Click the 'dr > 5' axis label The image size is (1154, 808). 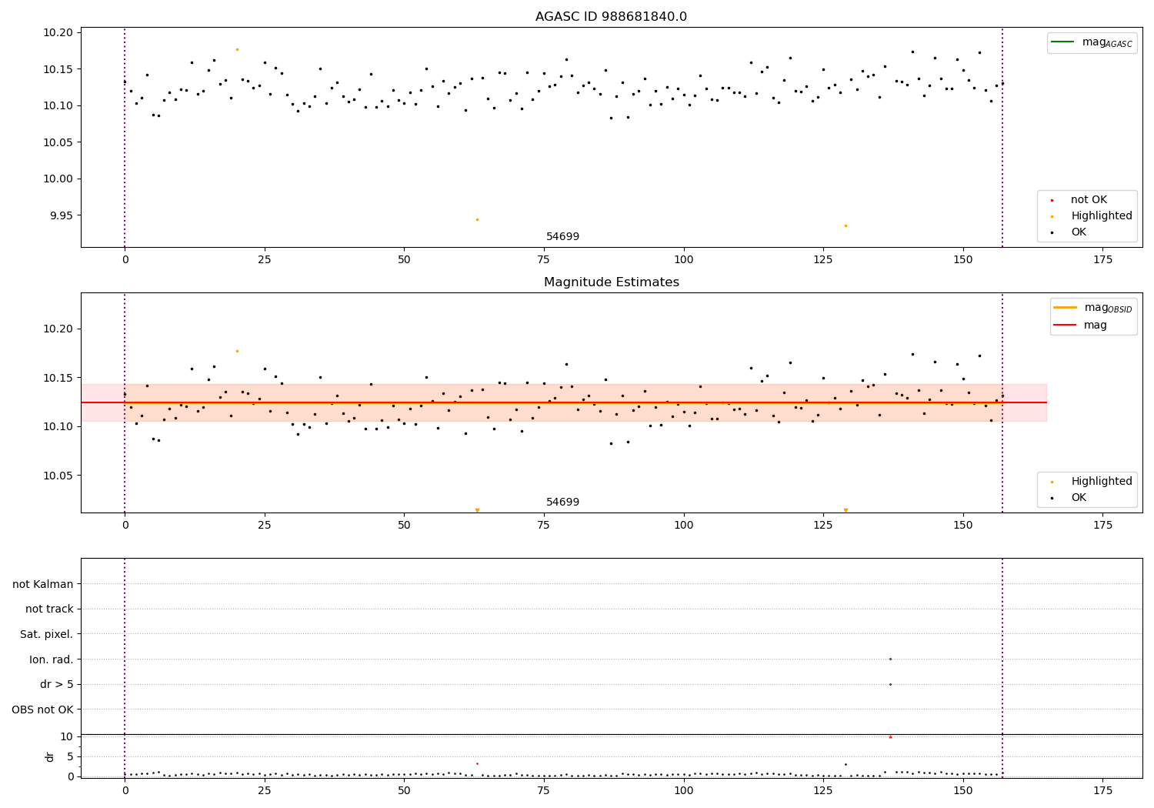click(57, 684)
